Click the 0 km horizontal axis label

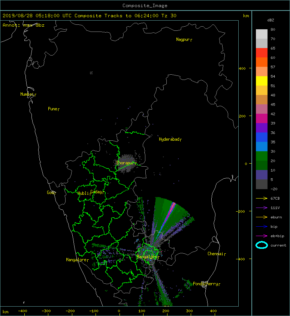[119, 311]
